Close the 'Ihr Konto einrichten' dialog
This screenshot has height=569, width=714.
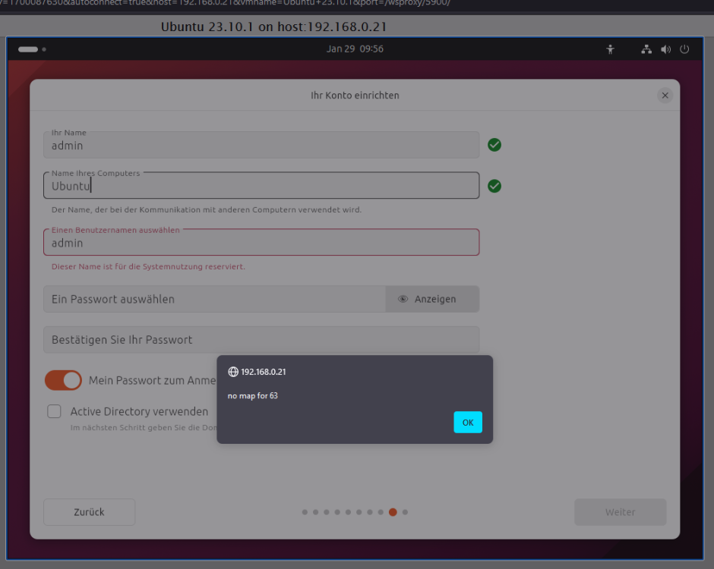665,95
